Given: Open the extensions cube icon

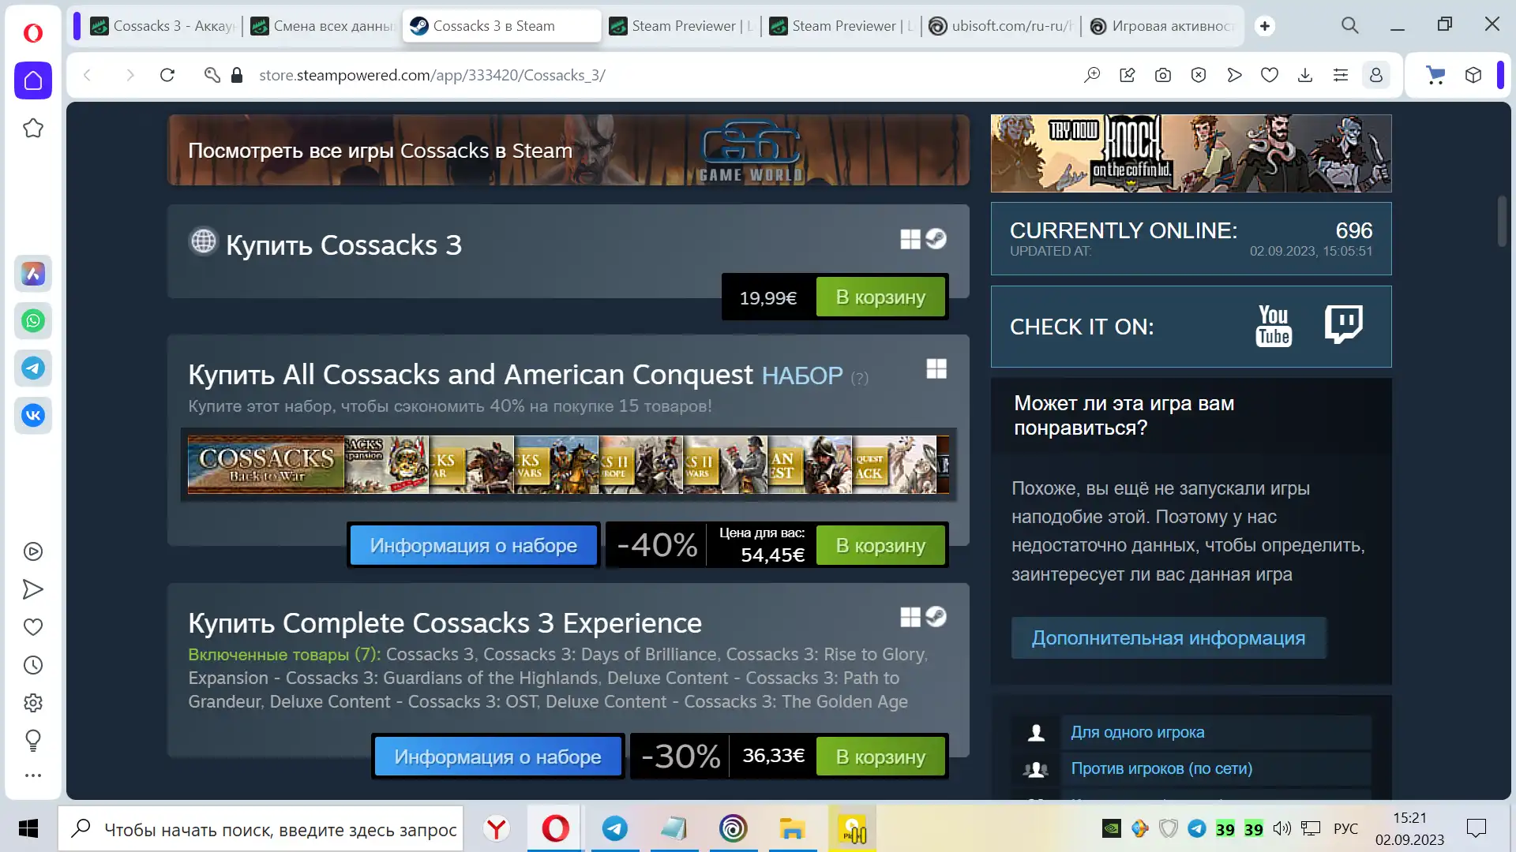Looking at the screenshot, I should [1473, 75].
